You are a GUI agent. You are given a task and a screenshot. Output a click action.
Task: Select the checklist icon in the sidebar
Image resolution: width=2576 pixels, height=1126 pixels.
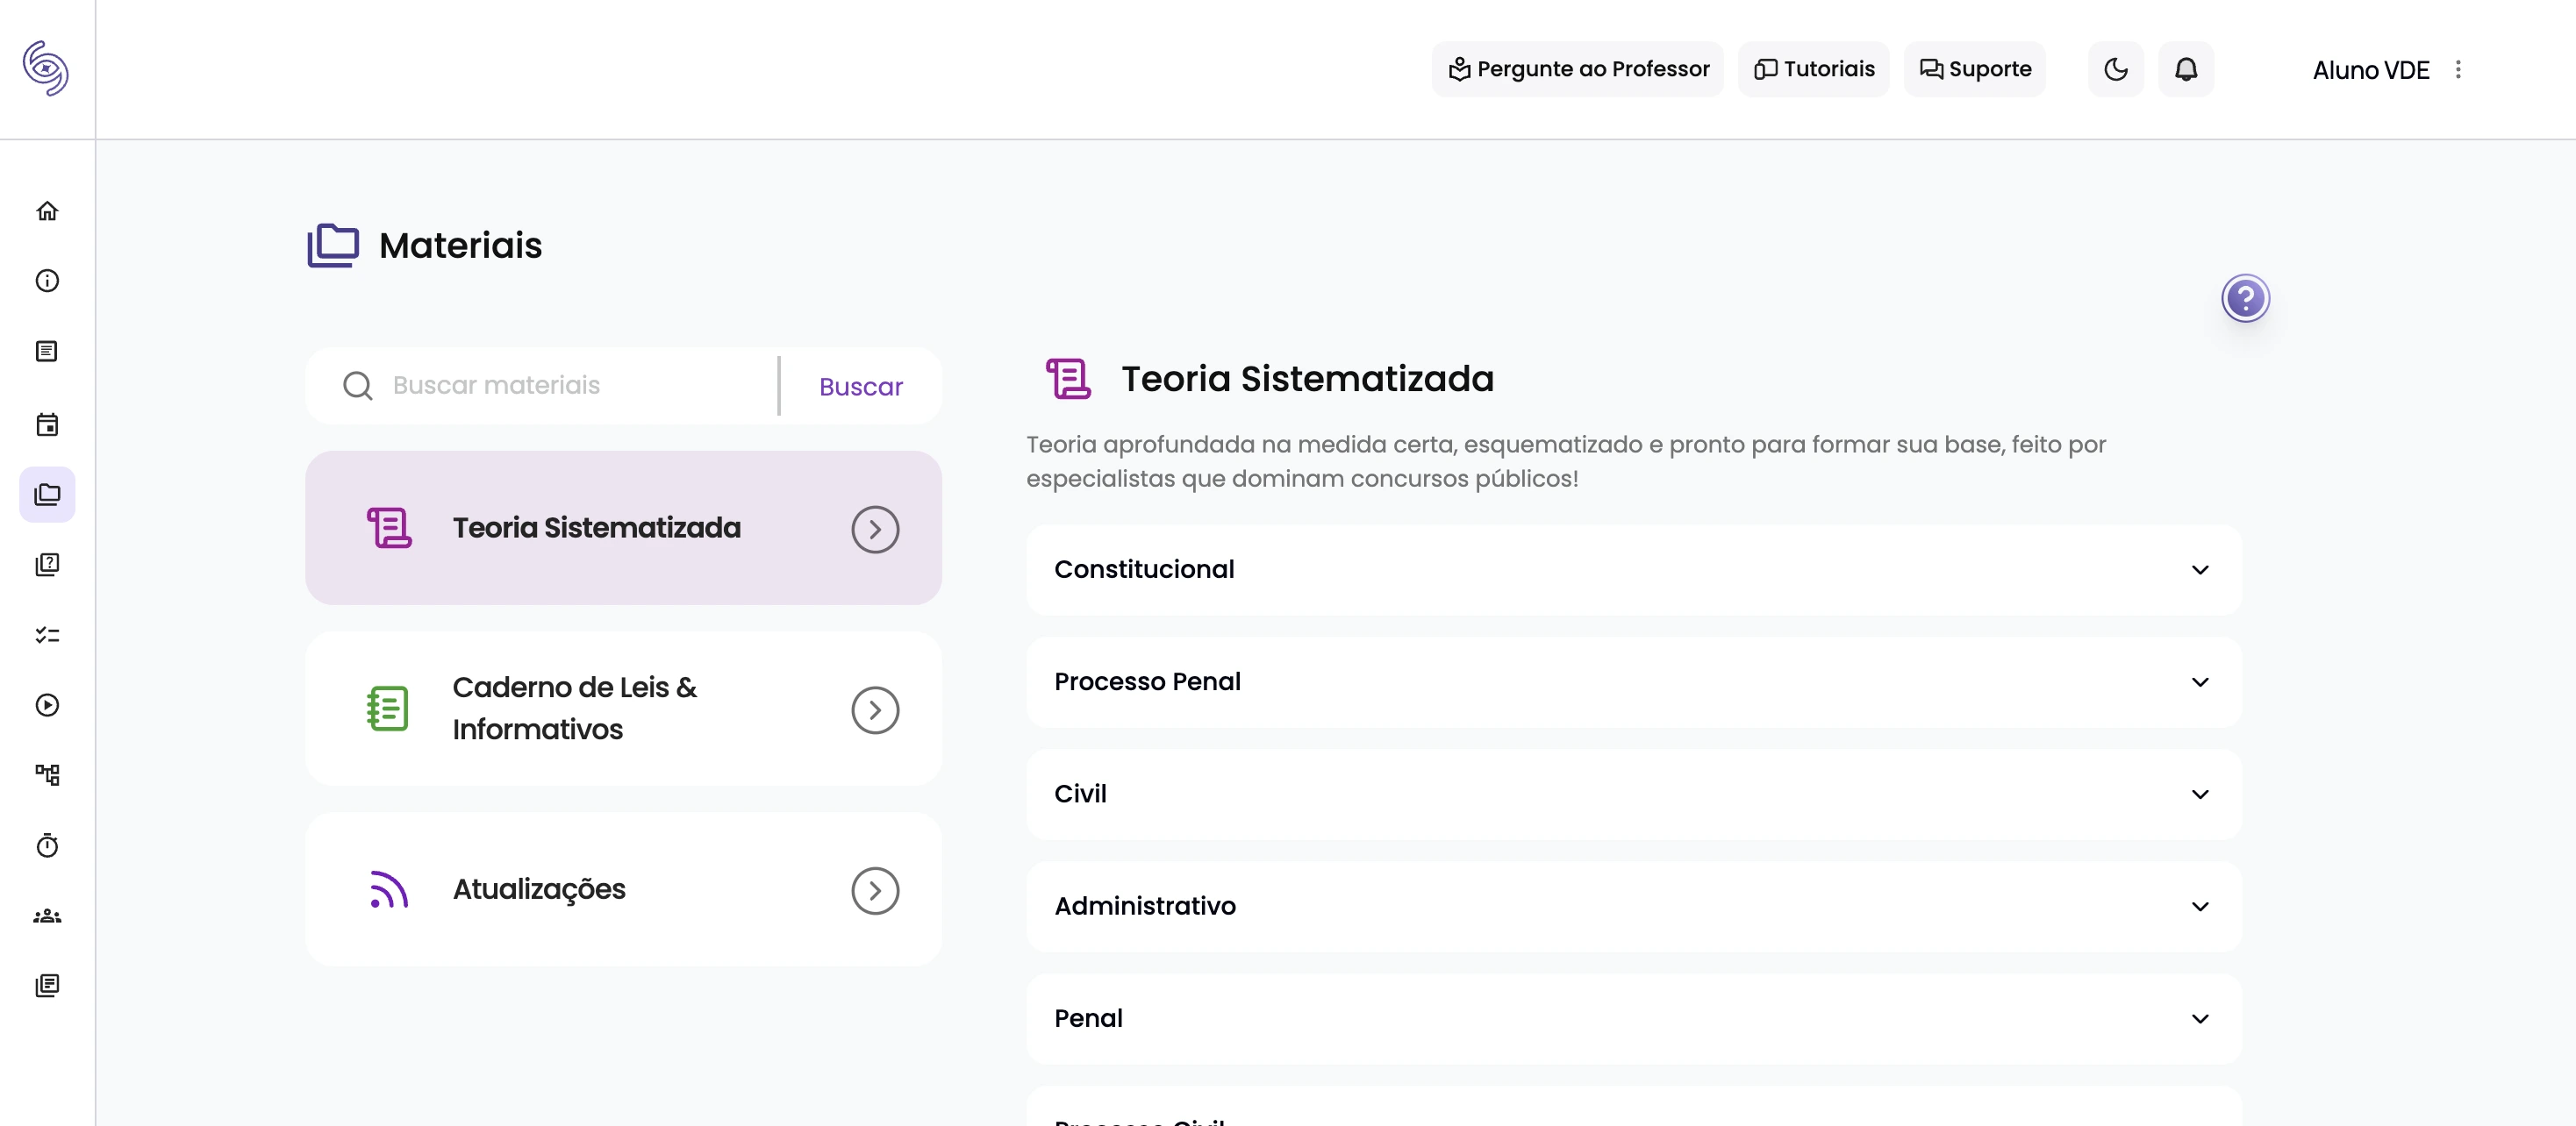pyautogui.click(x=47, y=634)
